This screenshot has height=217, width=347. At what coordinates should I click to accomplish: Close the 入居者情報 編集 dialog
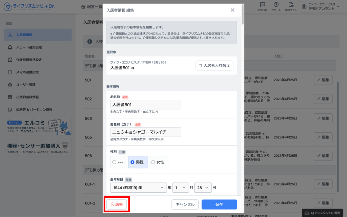coord(232,10)
